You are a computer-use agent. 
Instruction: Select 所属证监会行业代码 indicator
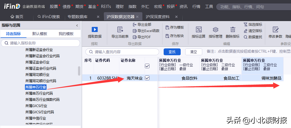tap(41, 69)
